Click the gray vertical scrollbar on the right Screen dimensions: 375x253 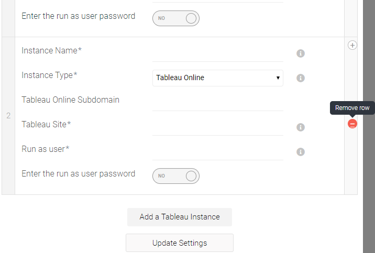pos(369,127)
